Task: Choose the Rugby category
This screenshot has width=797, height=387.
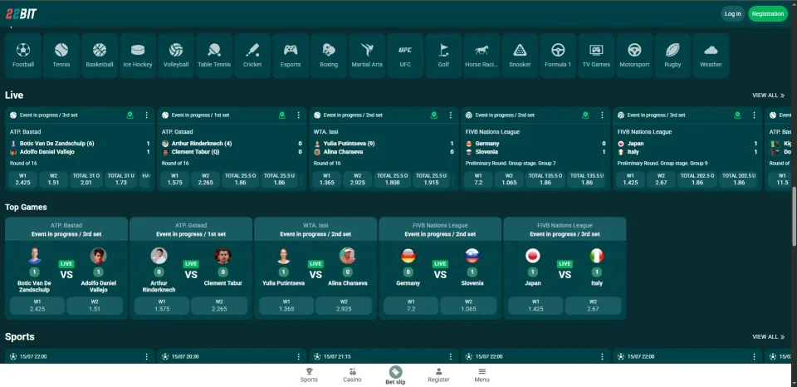Action: point(672,56)
